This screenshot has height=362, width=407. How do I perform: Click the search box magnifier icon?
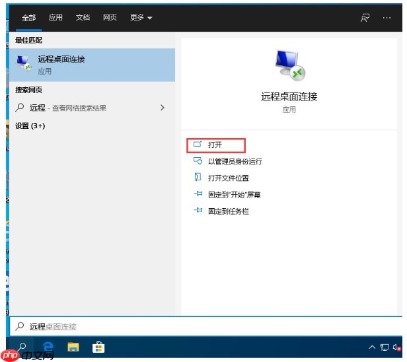(20, 326)
